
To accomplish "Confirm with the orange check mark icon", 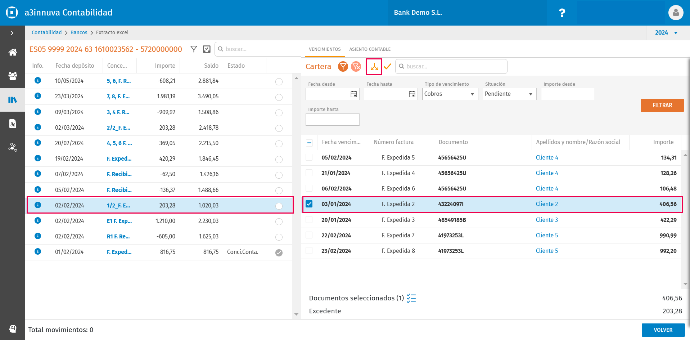I will click(387, 67).
